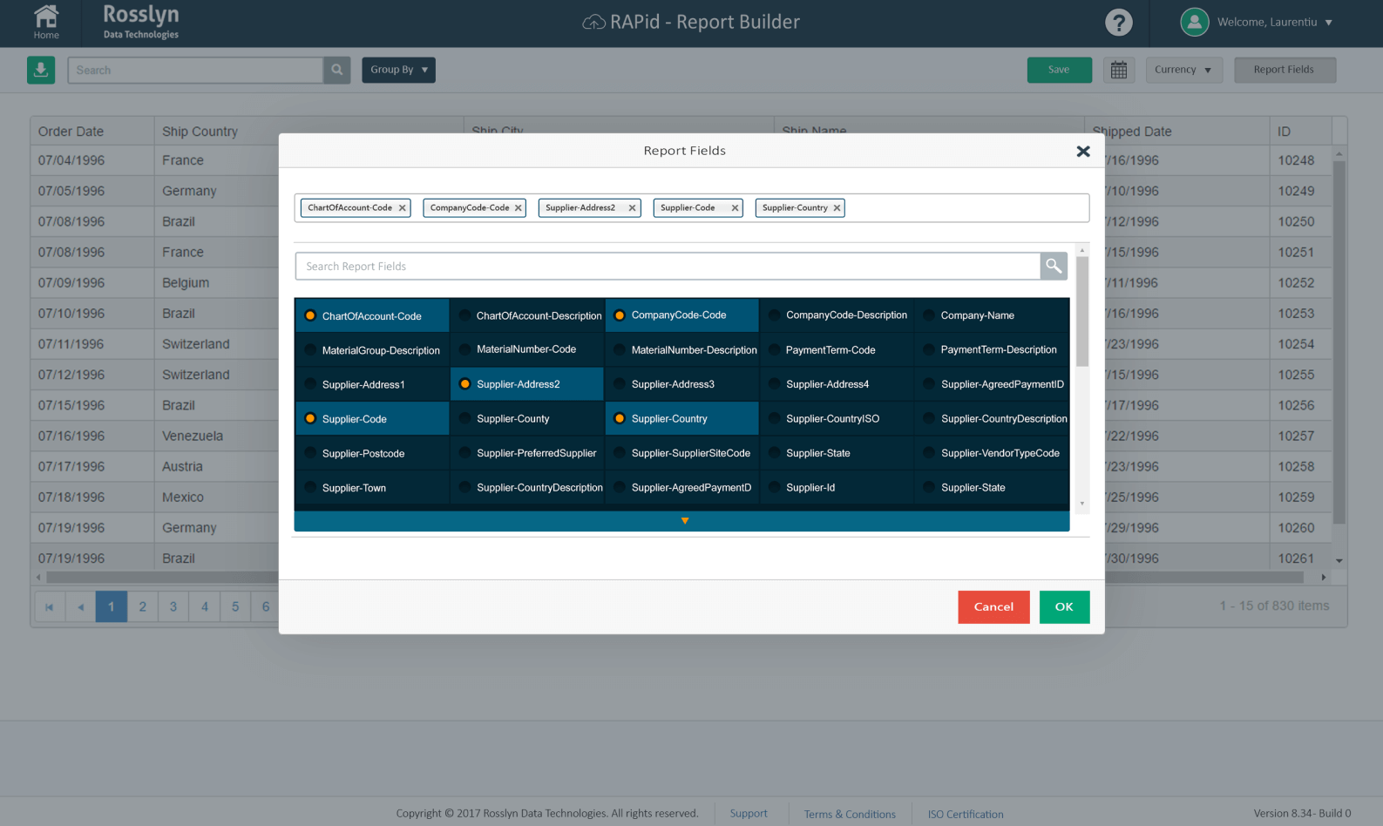Image resolution: width=1383 pixels, height=826 pixels.
Task: Open Group By dropdown
Action: [398, 70]
